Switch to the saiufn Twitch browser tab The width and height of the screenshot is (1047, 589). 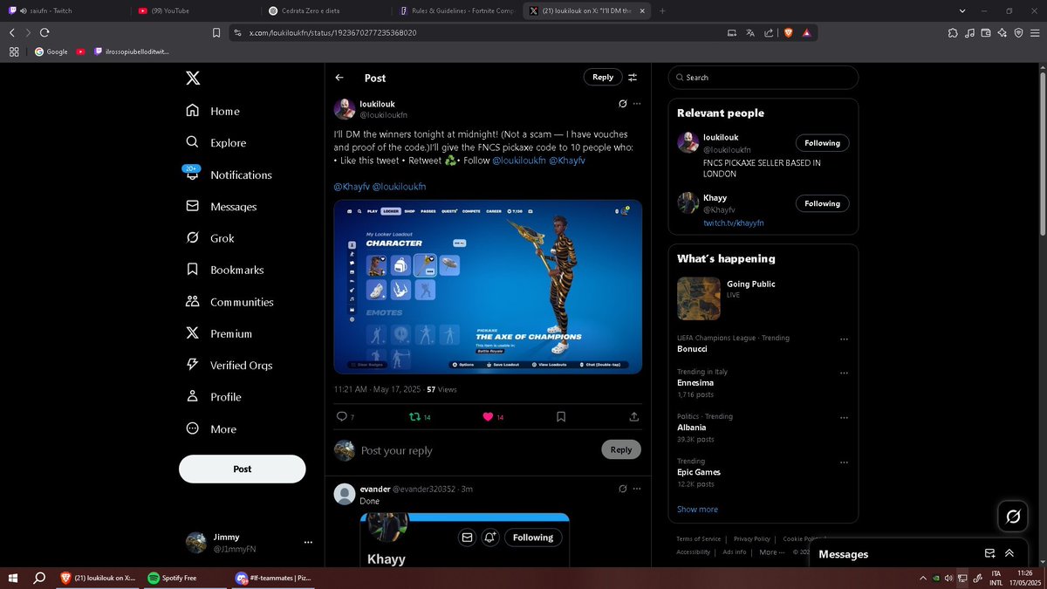(x=65, y=10)
